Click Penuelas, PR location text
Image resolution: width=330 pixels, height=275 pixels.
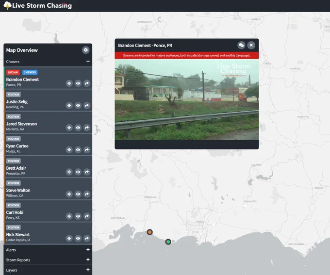[x=16, y=174]
